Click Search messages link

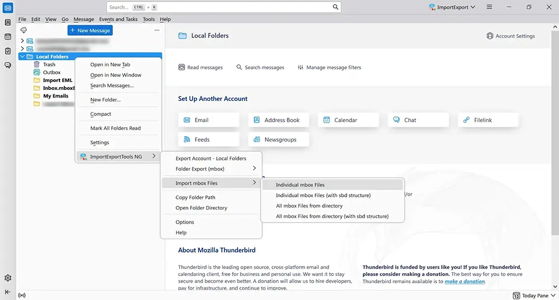point(260,67)
